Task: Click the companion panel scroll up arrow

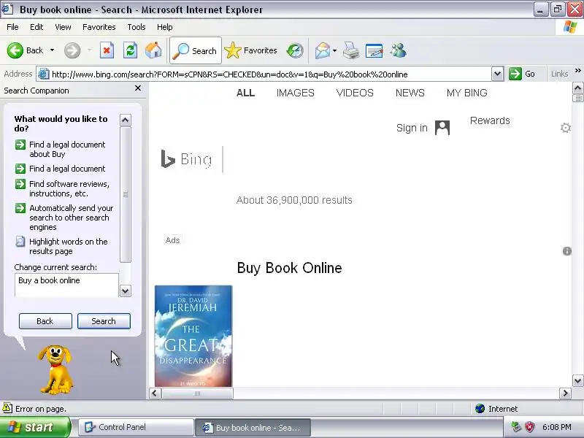Action: pyautogui.click(x=125, y=120)
